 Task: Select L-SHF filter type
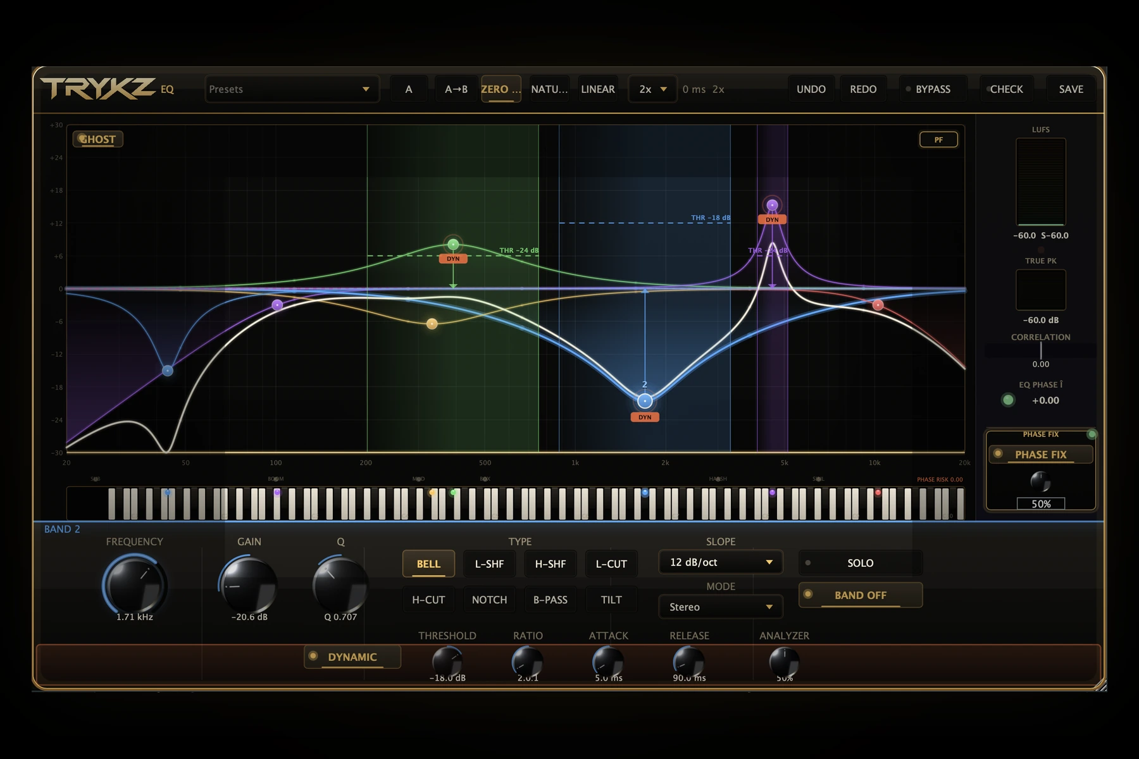(x=489, y=564)
